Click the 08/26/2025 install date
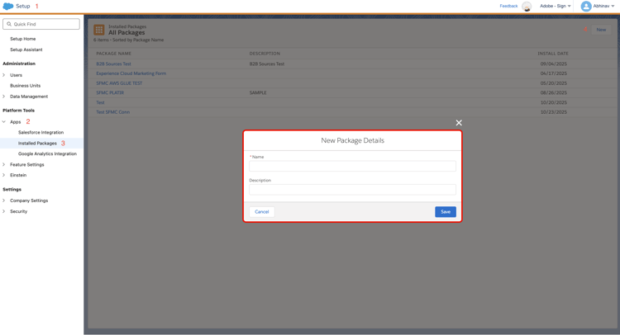 [x=554, y=92]
